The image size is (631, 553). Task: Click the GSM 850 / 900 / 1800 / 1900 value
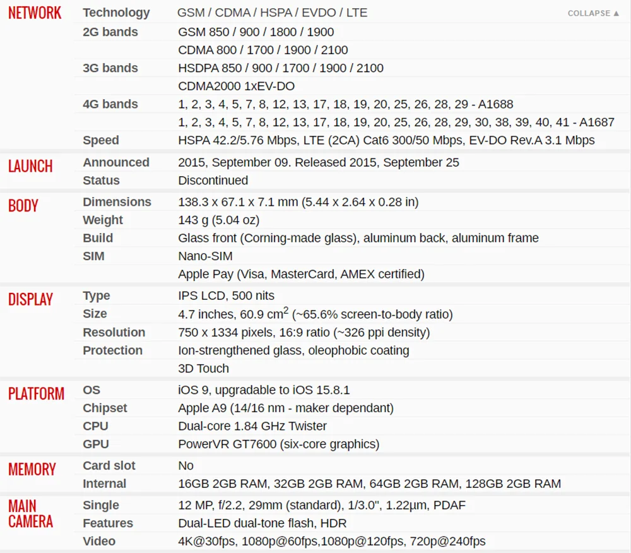coord(256,32)
